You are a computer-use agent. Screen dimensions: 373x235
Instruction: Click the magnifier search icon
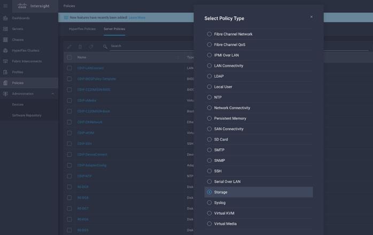pos(105,46)
